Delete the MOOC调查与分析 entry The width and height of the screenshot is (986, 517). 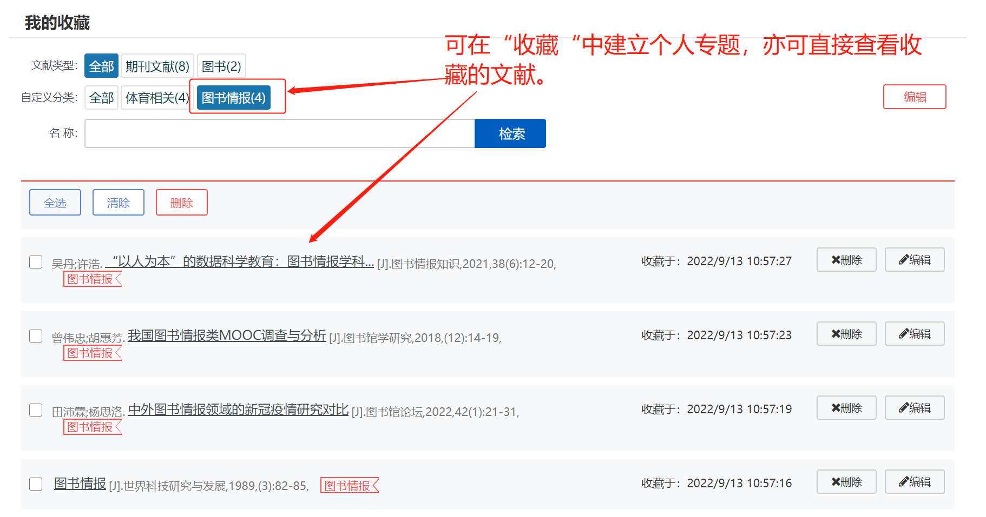(846, 334)
